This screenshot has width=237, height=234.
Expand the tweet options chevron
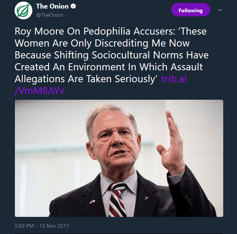220,10
